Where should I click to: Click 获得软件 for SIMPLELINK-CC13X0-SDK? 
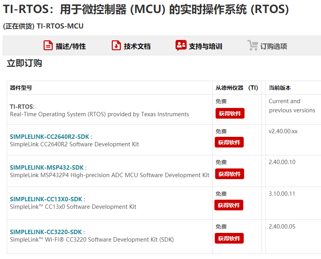[229, 205]
